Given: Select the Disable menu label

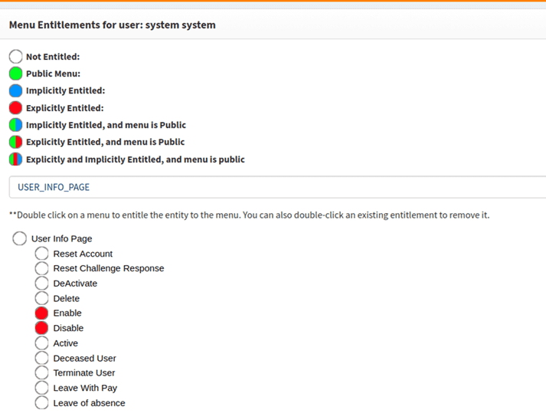Looking at the screenshot, I should click(x=68, y=328).
